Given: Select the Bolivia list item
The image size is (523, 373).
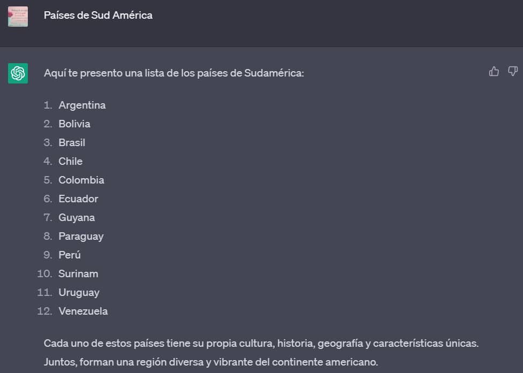Looking at the screenshot, I should pos(74,124).
